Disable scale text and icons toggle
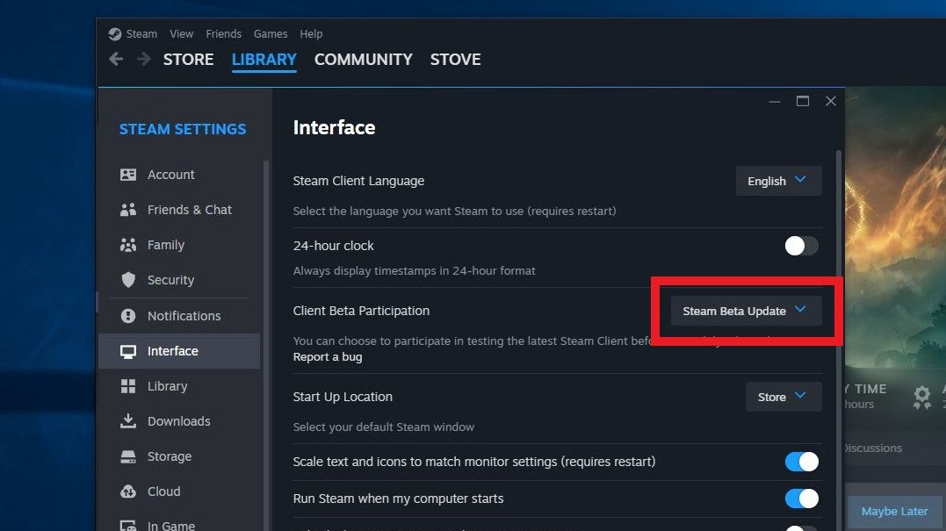 (x=801, y=462)
